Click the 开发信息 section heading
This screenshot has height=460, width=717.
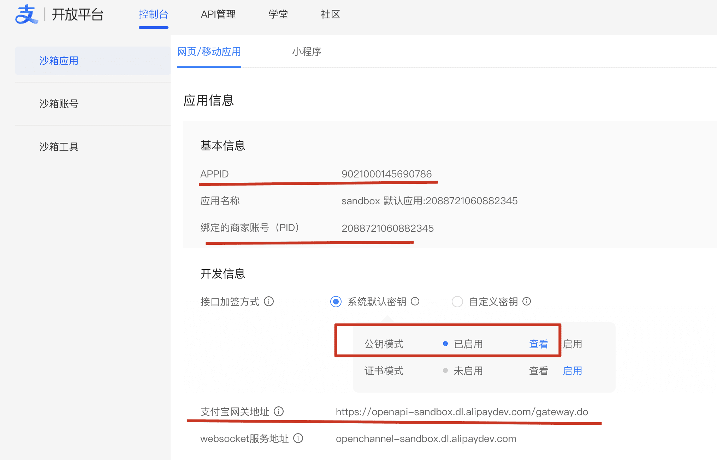[x=223, y=273]
